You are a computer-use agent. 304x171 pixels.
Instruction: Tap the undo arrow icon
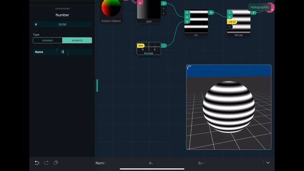tap(37, 162)
